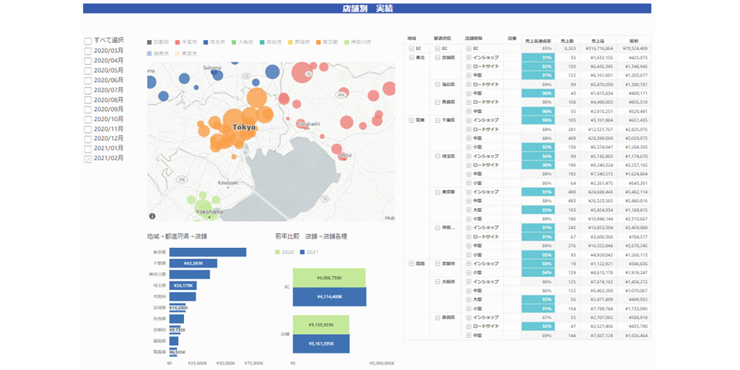
Task: Click the blue 埼玉県 legend swatch
Action: coord(206,42)
